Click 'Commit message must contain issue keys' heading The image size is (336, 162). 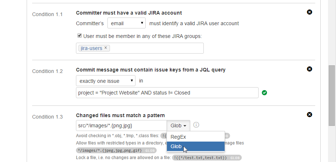(x=150, y=70)
